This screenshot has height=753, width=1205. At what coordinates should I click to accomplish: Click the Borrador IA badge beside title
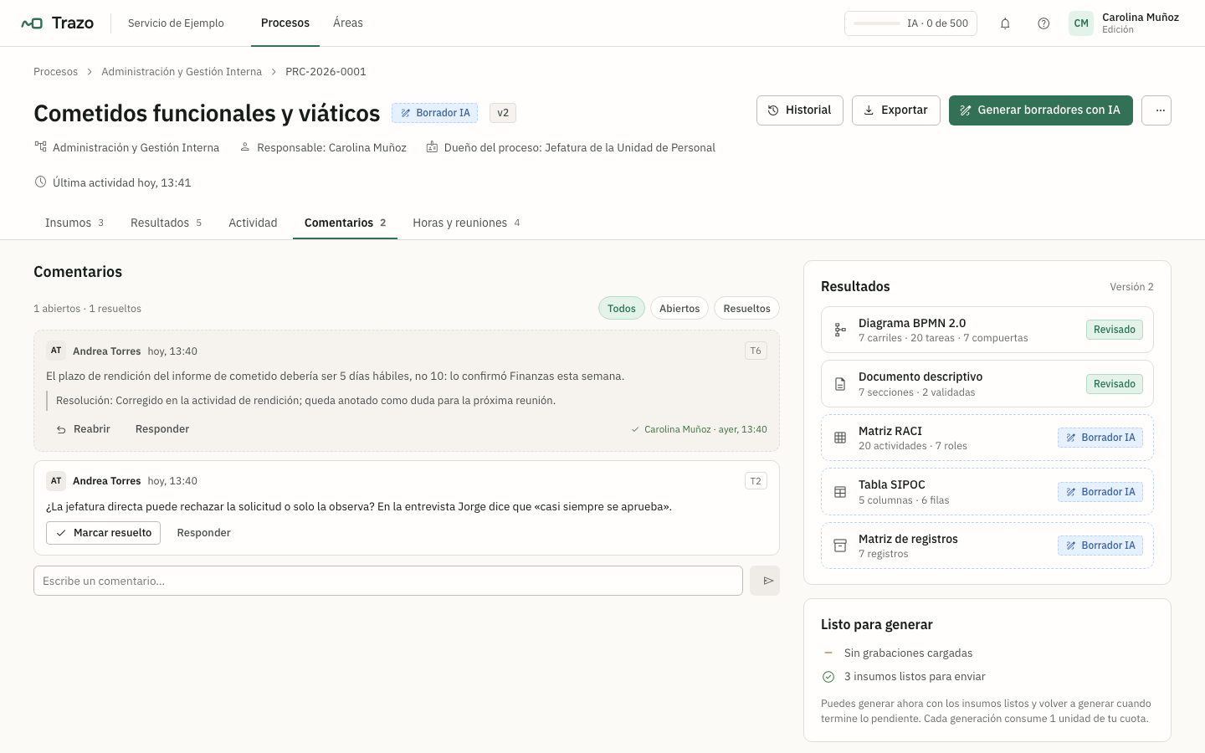click(x=434, y=113)
